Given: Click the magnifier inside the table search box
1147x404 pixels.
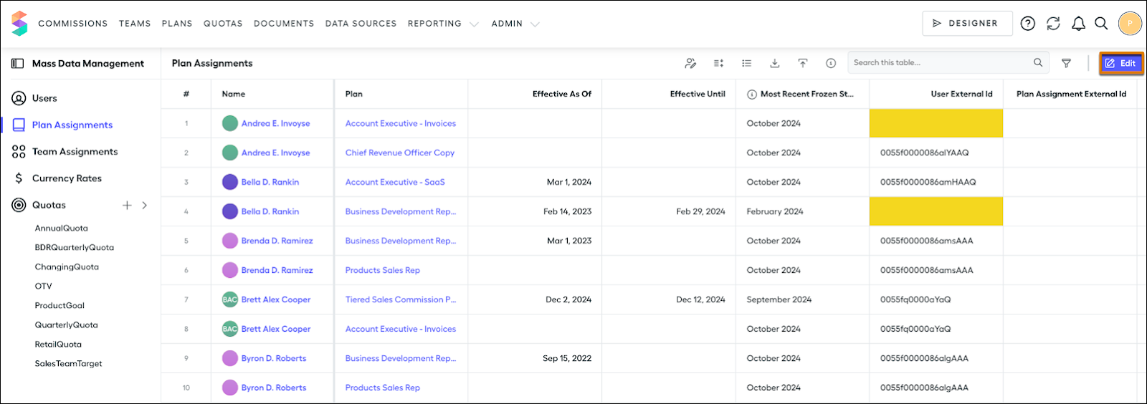Looking at the screenshot, I should pyautogui.click(x=1038, y=62).
